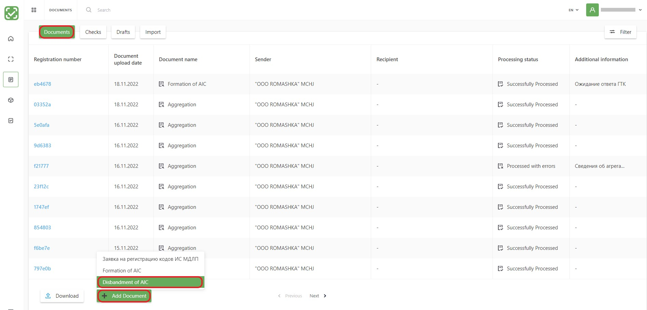
Task: Click the green user profile avatar
Action: tap(592, 10)
